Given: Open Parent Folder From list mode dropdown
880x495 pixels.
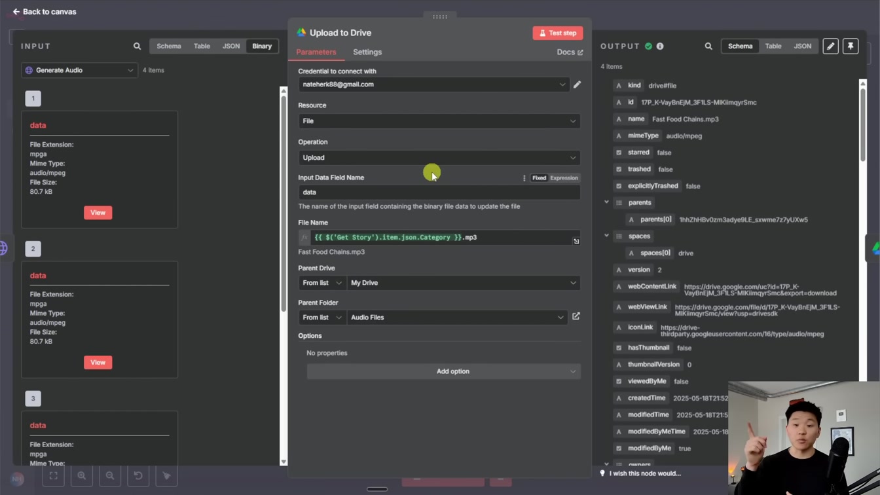Looking at the screenshot, I should [x=322, y=318].
